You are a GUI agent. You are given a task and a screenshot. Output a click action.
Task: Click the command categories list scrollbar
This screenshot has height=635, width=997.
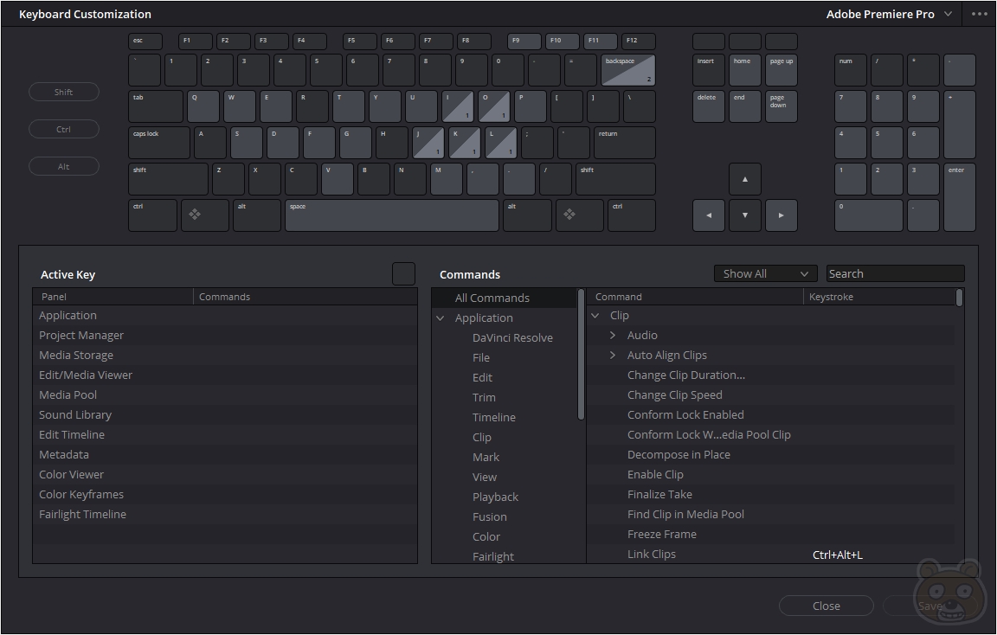click(x=581, y=355)
